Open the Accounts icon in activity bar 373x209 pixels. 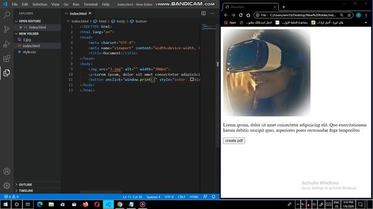(x=6, y=171)
